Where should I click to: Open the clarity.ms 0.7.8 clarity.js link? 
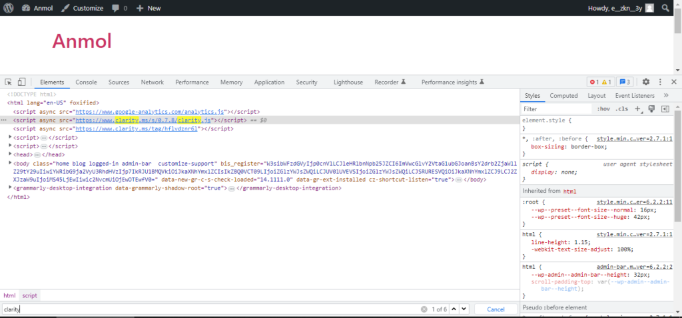click(143, 120)
